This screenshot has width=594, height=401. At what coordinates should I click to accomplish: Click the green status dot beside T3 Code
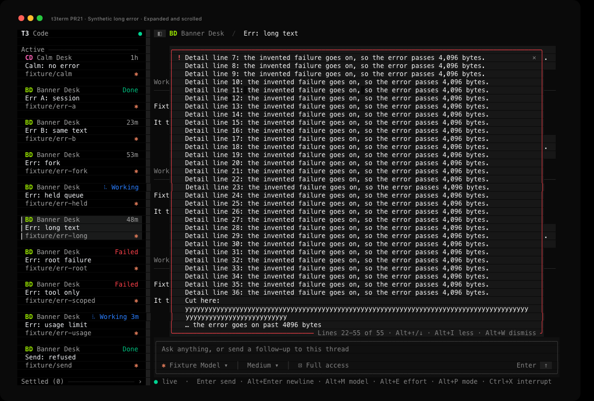(140, 33)
